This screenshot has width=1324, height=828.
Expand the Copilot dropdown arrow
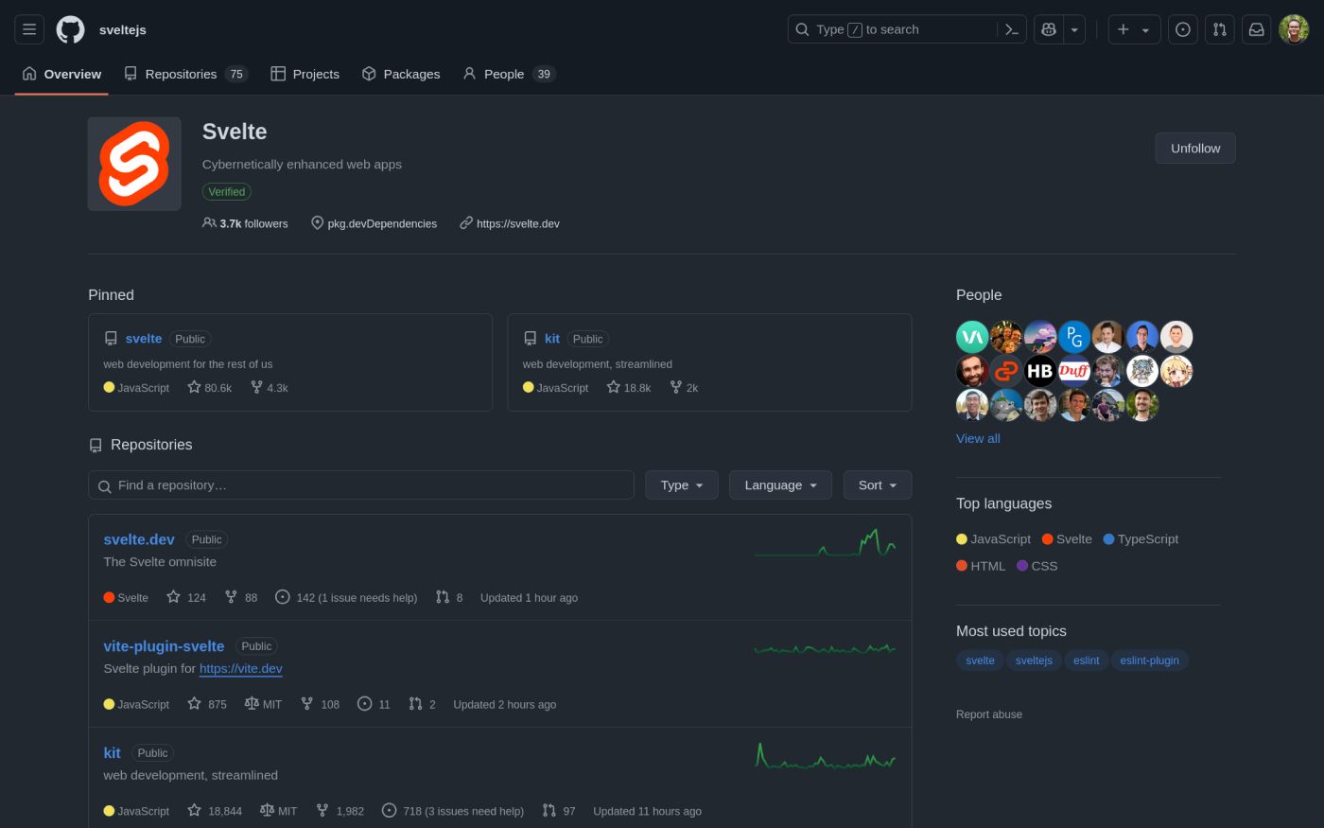coord(1074,29)
